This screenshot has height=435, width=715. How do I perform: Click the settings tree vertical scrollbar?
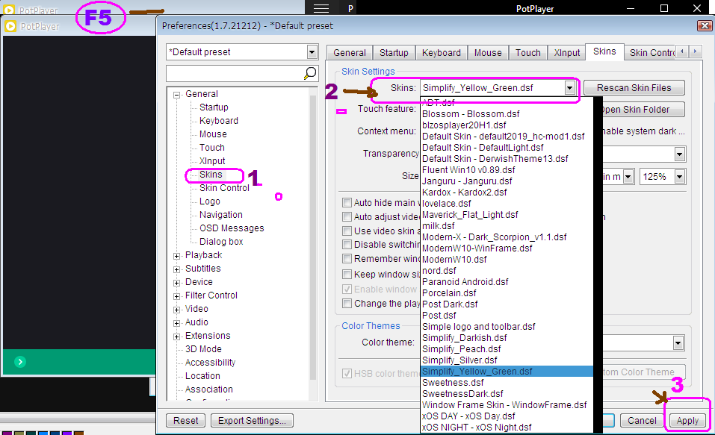(313, 237)
